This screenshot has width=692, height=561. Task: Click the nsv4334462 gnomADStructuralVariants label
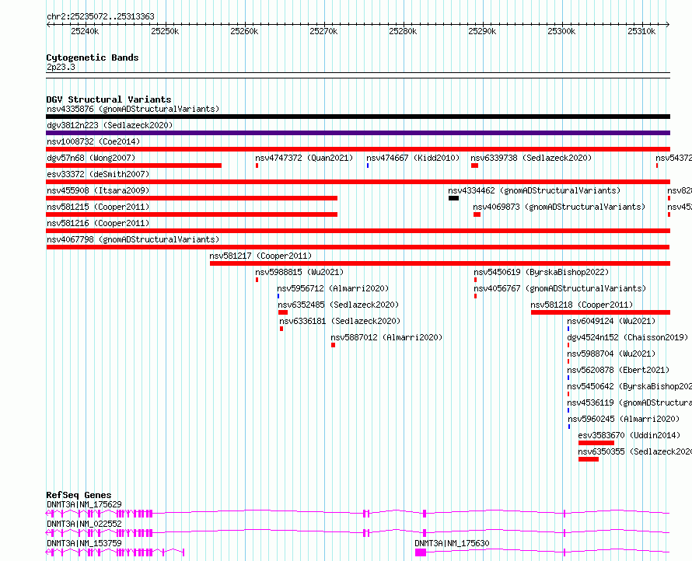(x=534, y=190)
